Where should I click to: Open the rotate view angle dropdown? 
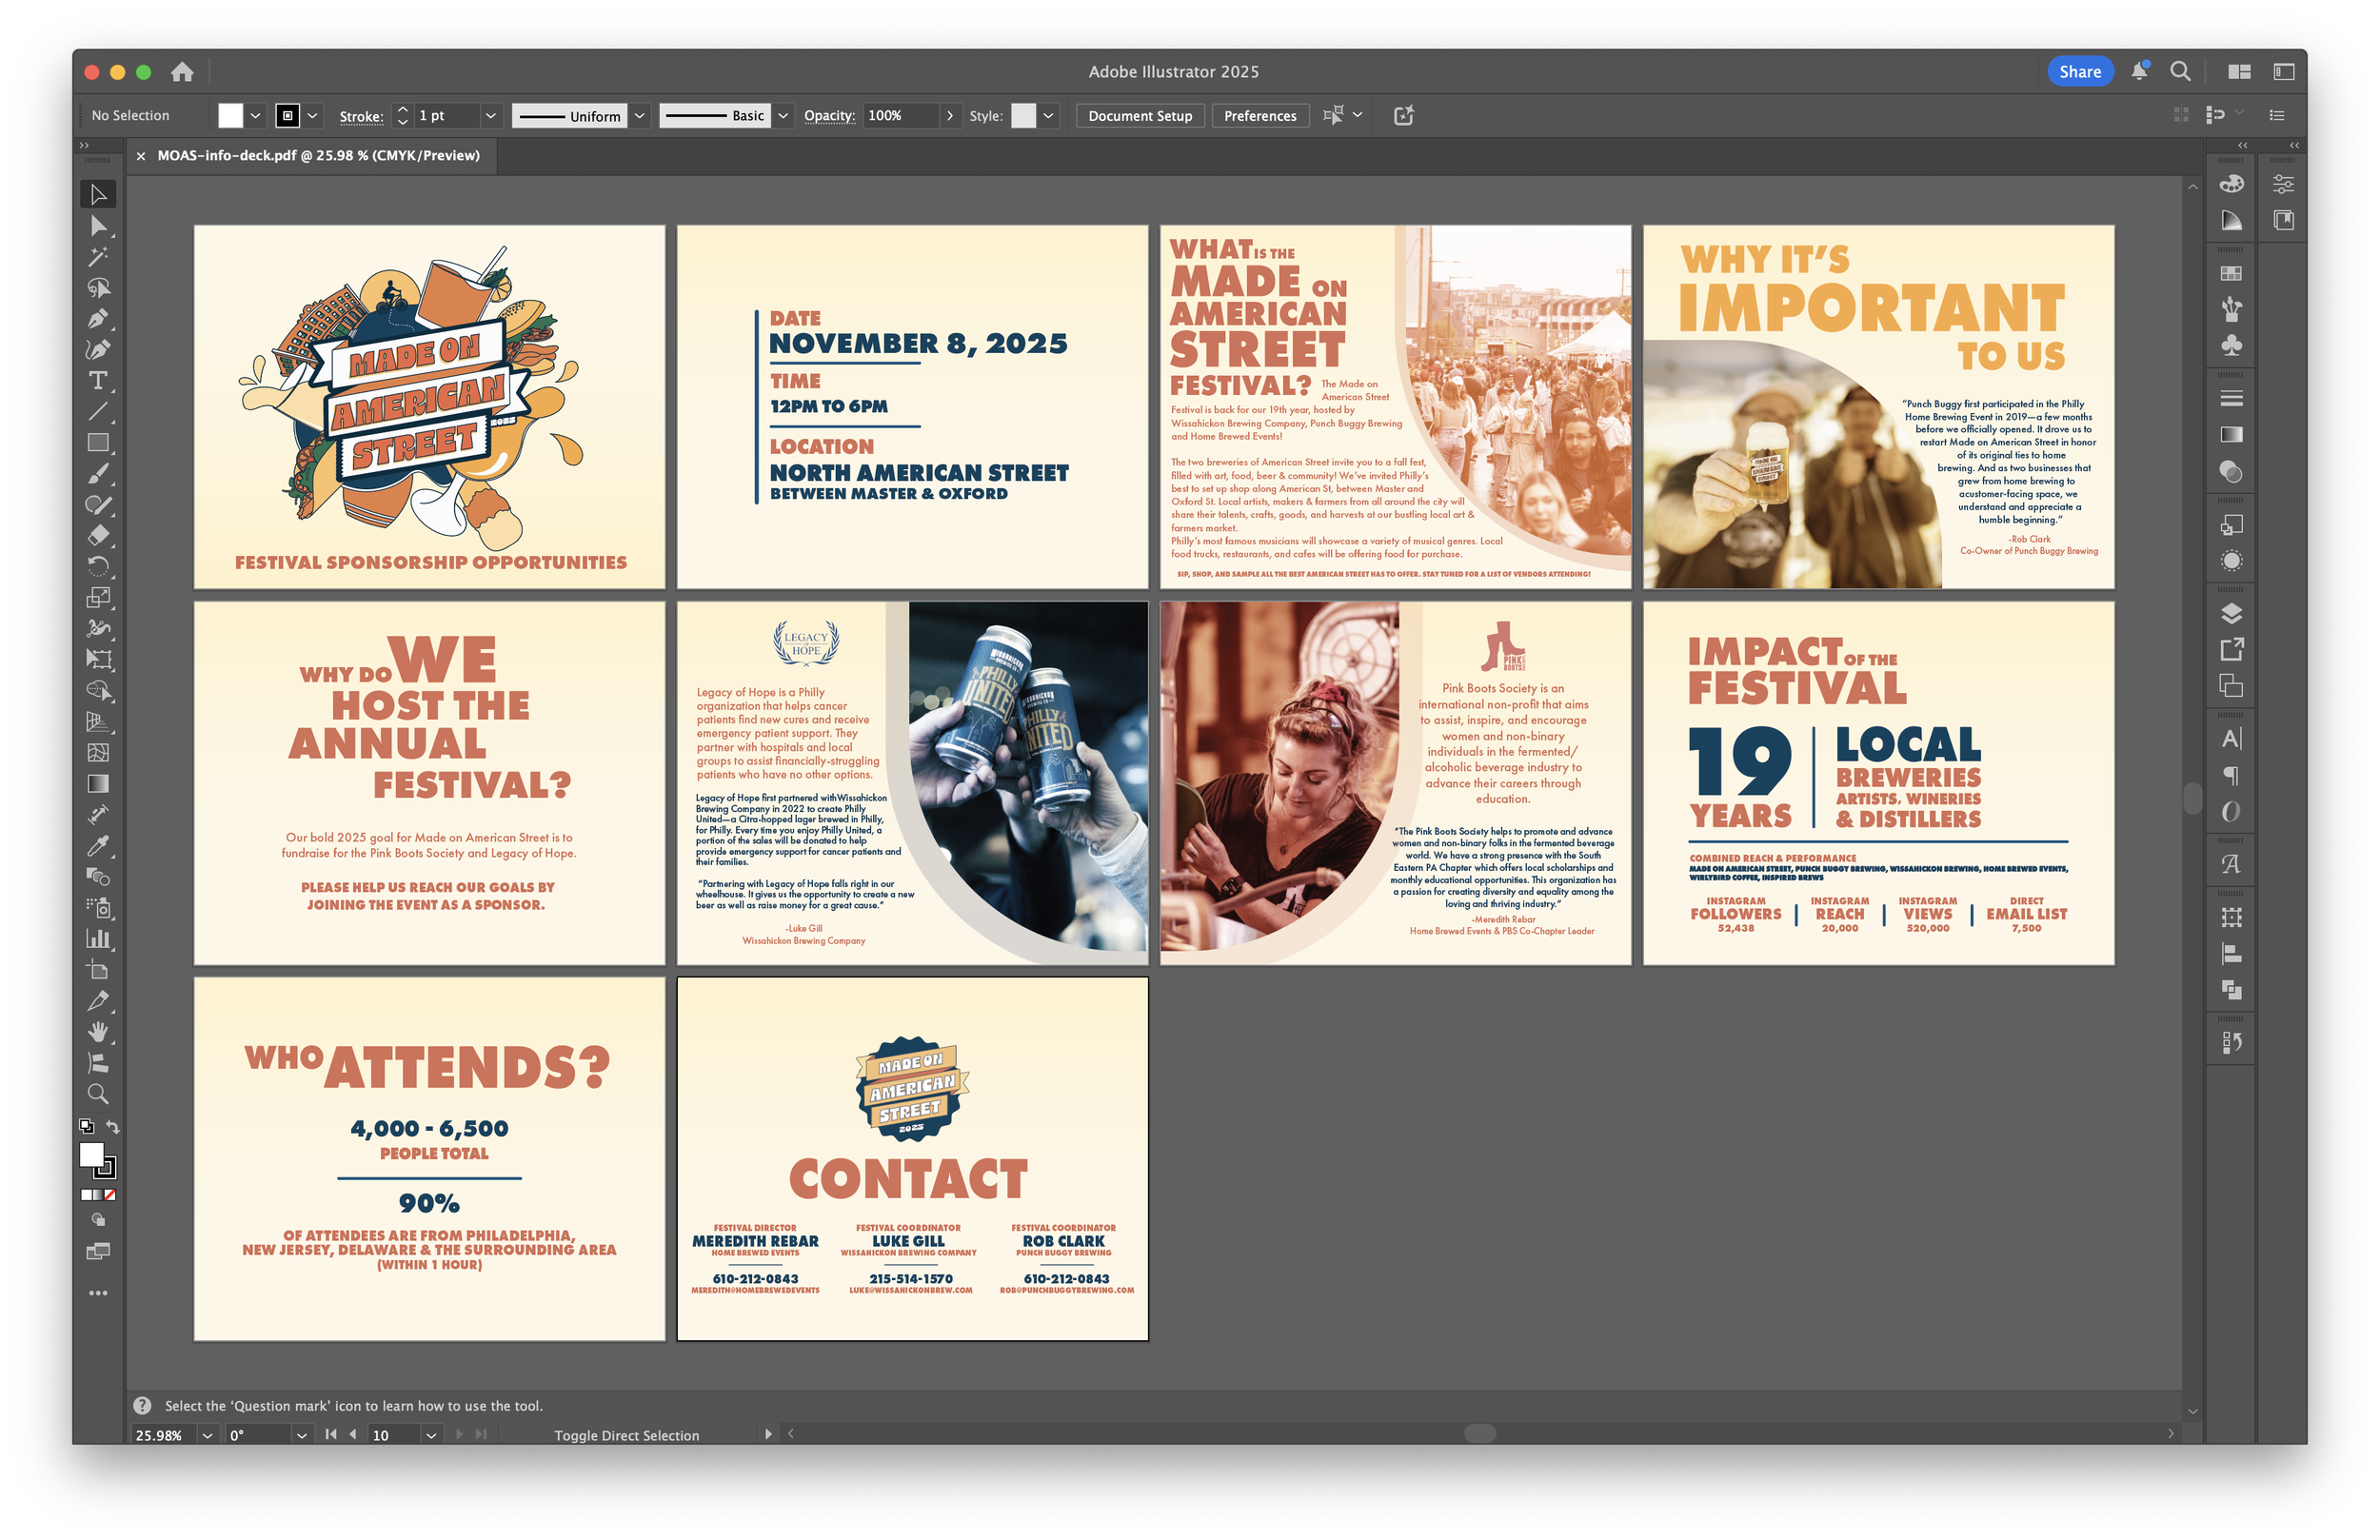(x=301, y=1435)
